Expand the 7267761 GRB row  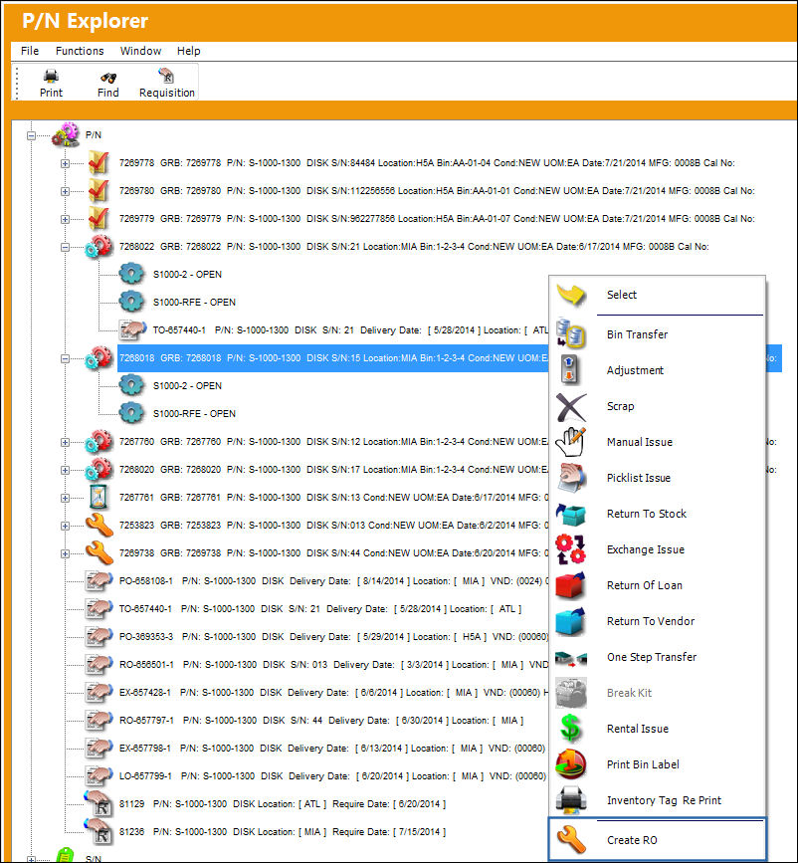[x=65, y=498]
